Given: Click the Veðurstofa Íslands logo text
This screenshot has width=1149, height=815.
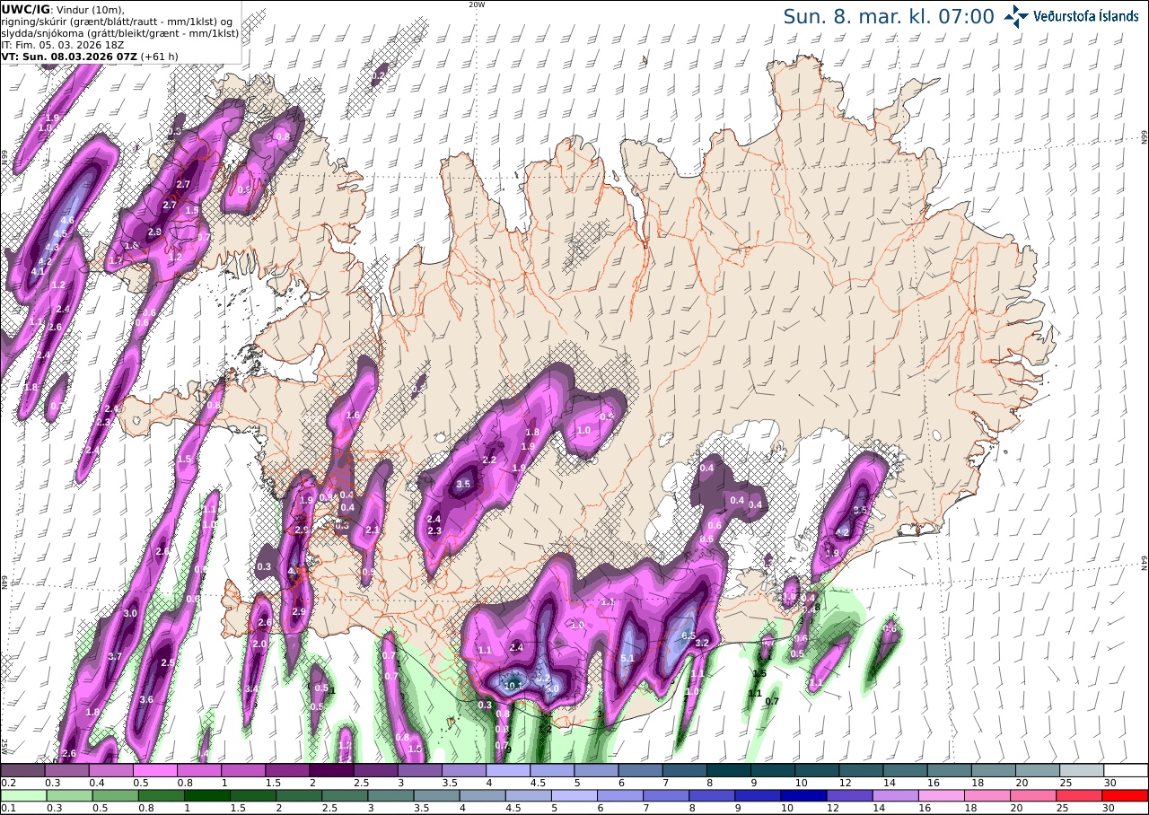Looking at the screenshot, I should pos(1085,16).
